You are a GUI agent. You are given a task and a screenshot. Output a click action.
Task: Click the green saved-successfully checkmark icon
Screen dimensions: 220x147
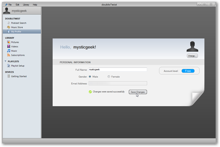pyautogui.click(x=90, y=92)
